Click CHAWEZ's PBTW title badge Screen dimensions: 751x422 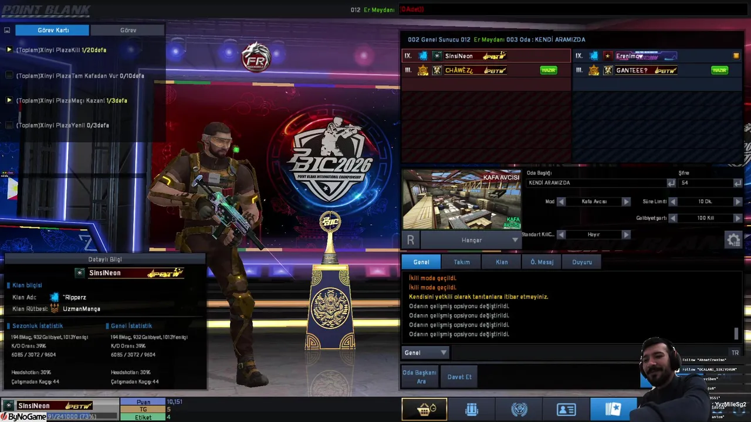click(494, 70)
